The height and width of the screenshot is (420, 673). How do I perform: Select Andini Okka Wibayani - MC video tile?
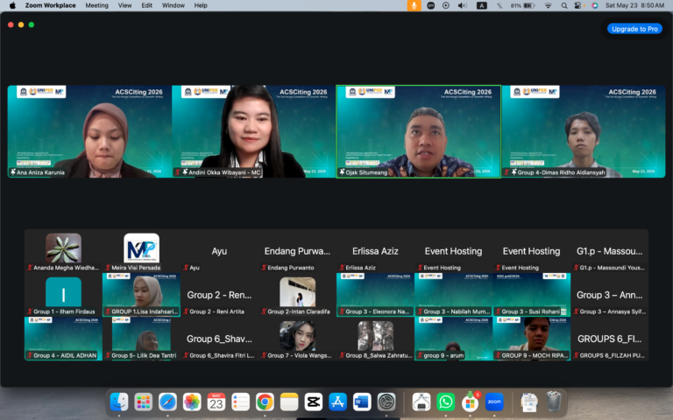pos(253,131)
